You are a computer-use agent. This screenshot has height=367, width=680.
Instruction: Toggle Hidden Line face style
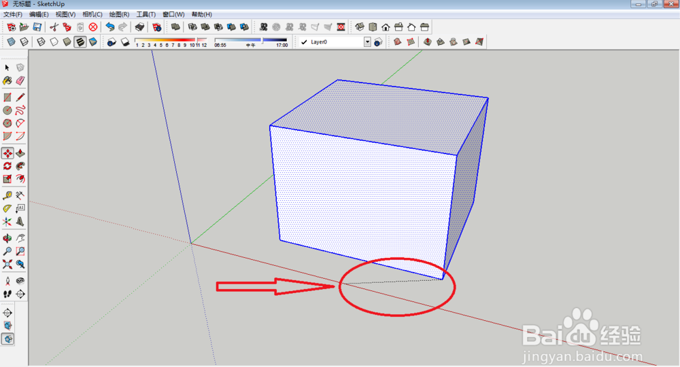click(54, 42)
